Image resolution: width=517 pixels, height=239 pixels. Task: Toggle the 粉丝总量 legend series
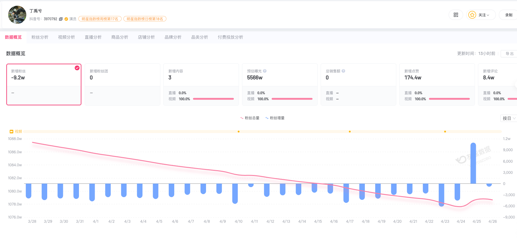250,118
